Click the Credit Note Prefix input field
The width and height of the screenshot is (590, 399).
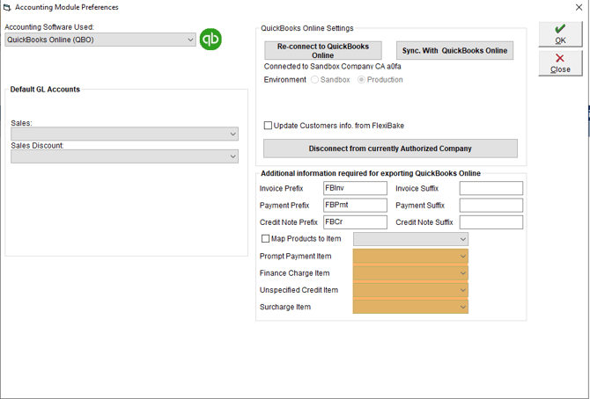pyautogui.click(x=355, y=222)
